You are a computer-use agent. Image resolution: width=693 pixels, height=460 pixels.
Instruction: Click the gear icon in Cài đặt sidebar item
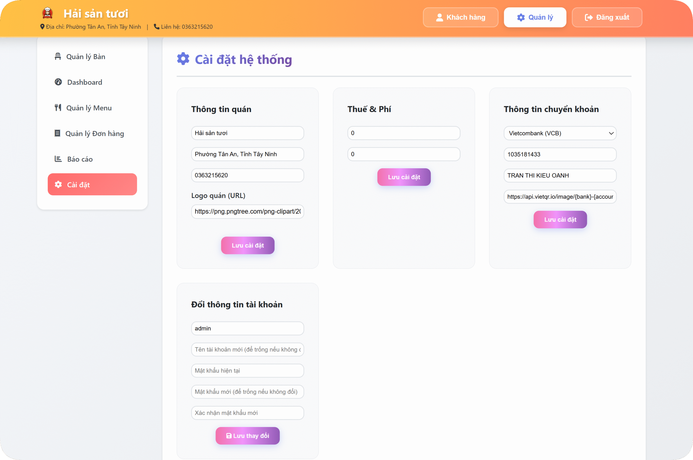pos(58,184)
